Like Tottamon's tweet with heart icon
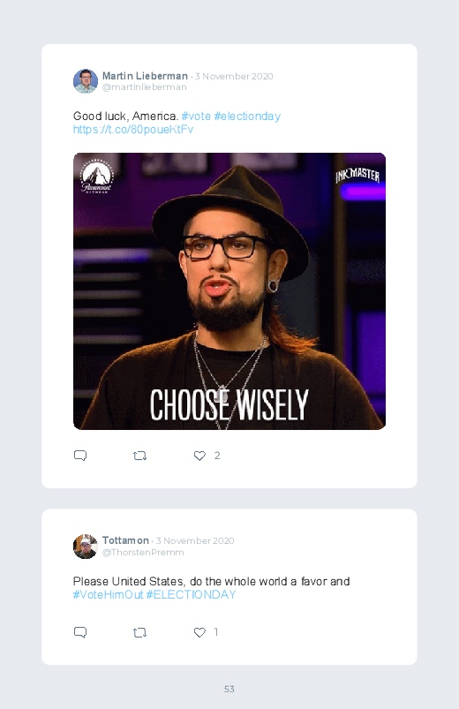The height and width of the screenshot is (709, 459). [x=199, y=632]
